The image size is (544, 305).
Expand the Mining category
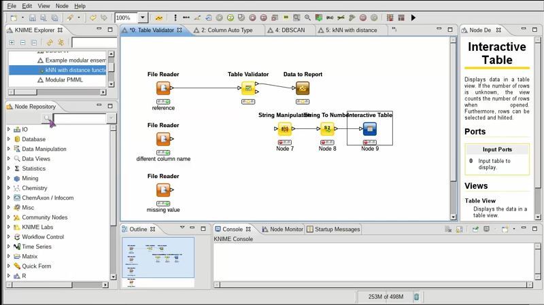coord(9,178)
